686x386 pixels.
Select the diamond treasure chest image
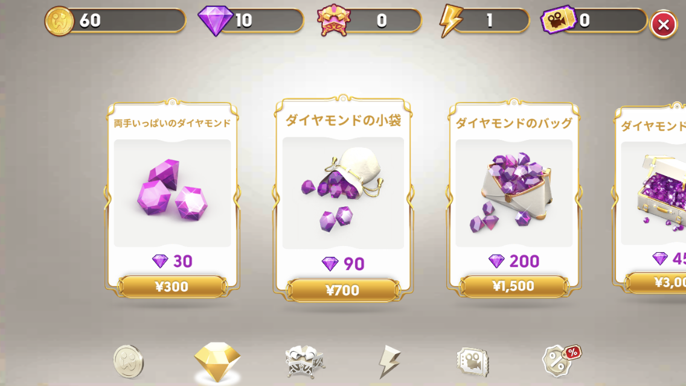point(653,193)
